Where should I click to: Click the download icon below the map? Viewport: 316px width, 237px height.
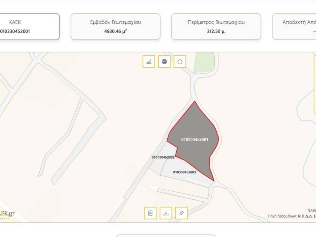tap(166, 213)
